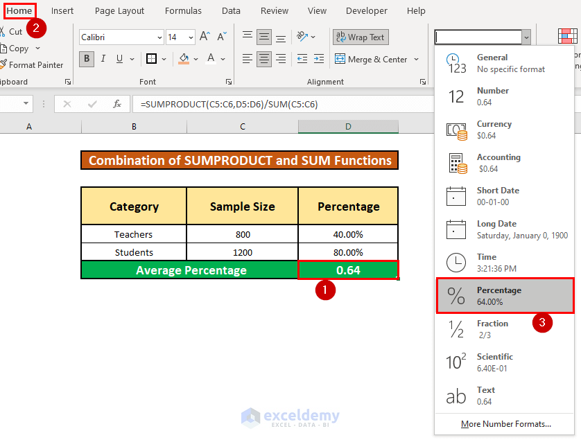Click the Cut icon in the Clipboard group
Image resolution: width=581 pixels, height=440 pixels.
pos(2,31)
